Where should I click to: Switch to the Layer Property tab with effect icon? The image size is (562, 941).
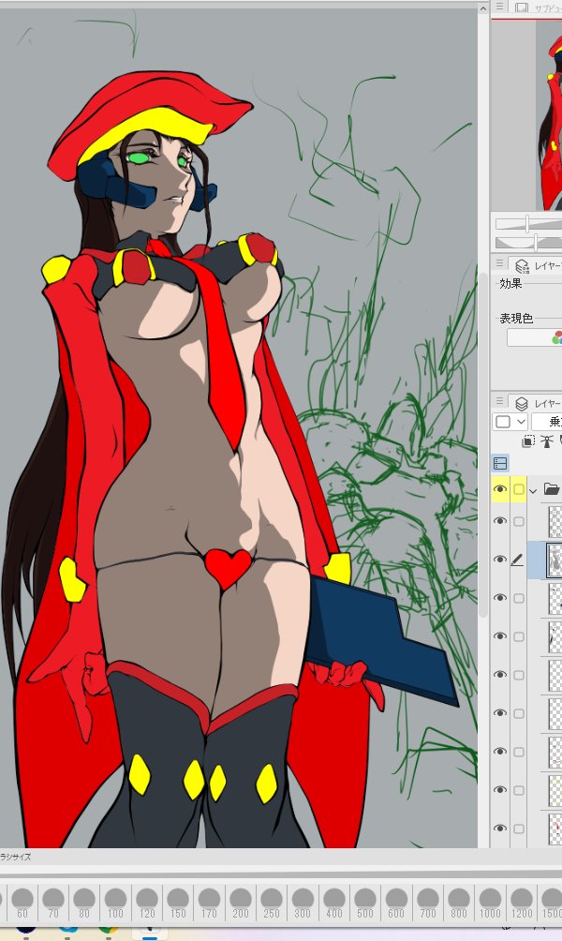tap(538, 264)
